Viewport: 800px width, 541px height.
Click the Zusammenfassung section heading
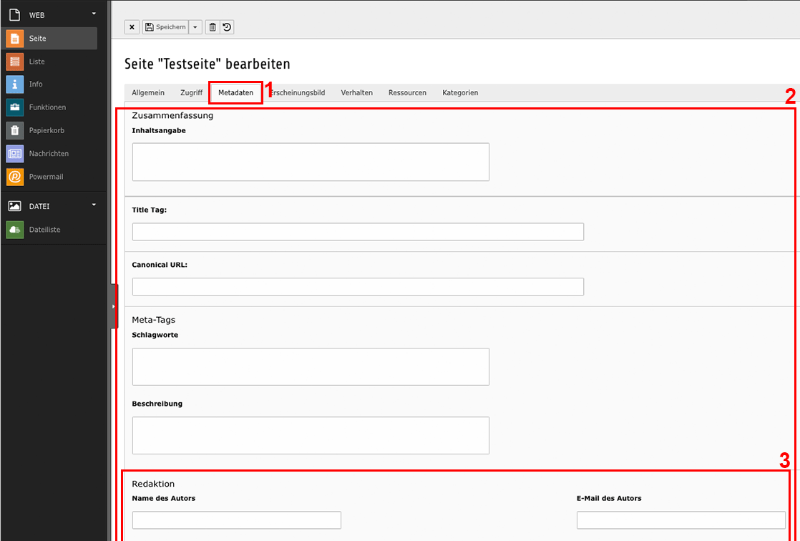coord(172,115)
